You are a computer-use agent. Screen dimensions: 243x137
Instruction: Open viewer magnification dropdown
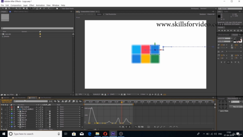point(82,94)
